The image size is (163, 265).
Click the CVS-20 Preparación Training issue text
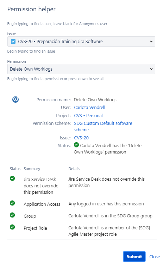60,41
